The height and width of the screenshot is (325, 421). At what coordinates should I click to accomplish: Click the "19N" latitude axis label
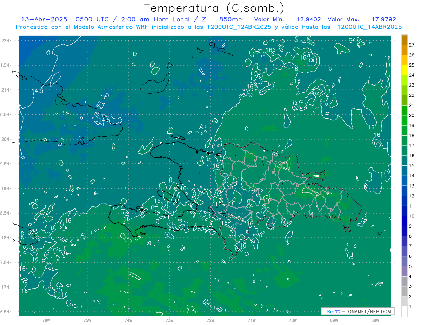(x=5, y=189)
